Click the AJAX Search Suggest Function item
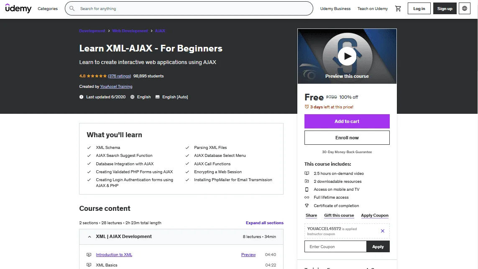The width and height of the screenshot is (478, 269). click(x=124, y=156)
